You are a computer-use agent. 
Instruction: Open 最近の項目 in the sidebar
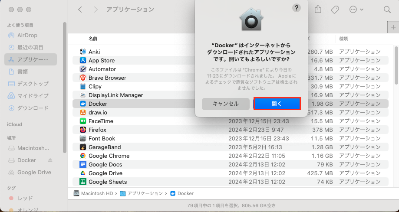(x=30, y=48)
